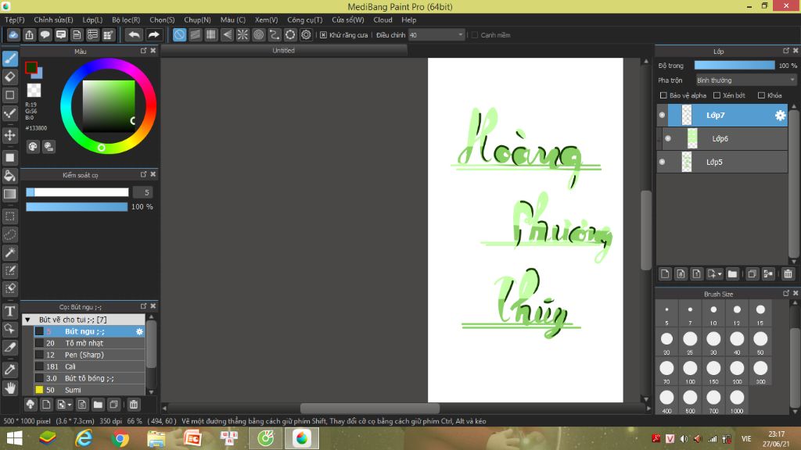
Task: Select the Brush tool in left toolbar
Action: tap(10, 59)
